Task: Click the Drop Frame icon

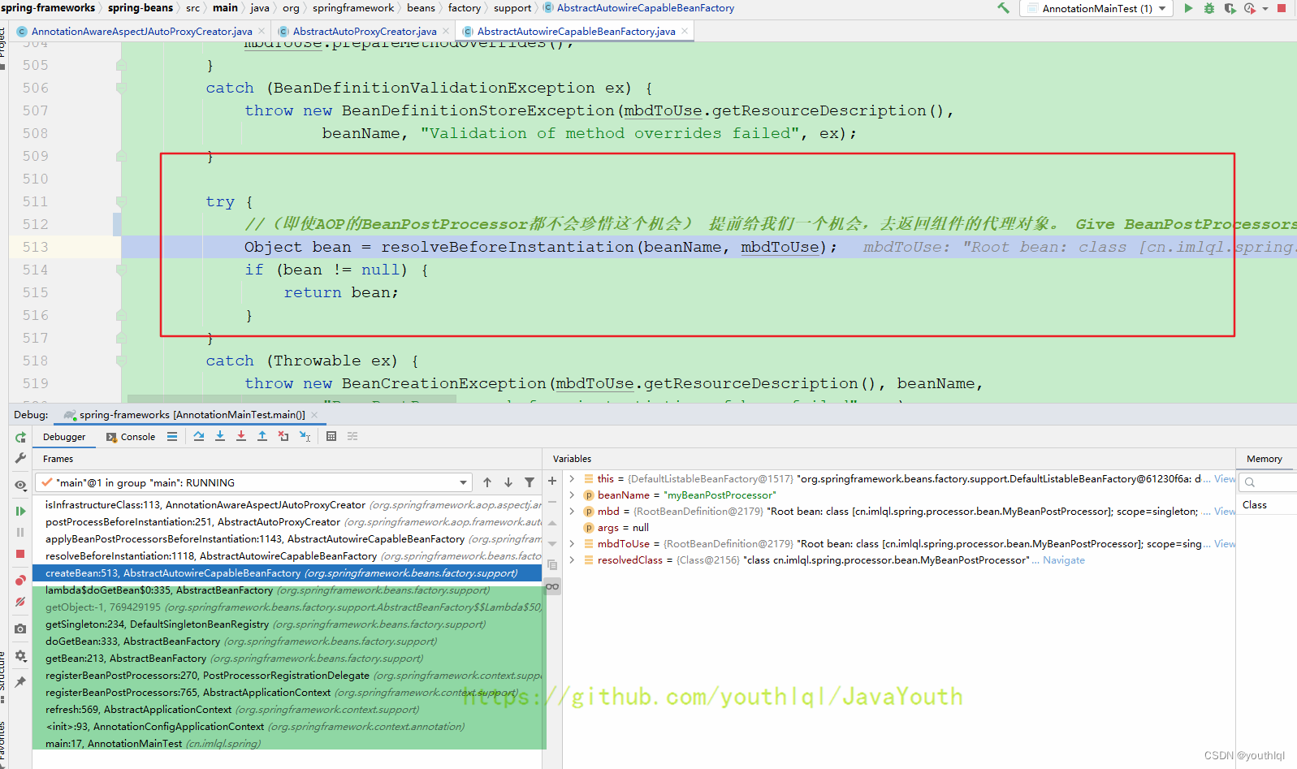Action: pos(283,436)
